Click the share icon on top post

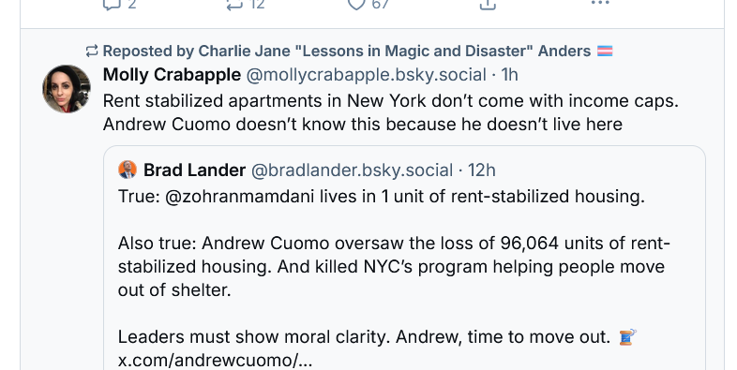pyautogui.click(x=488, y=5)
